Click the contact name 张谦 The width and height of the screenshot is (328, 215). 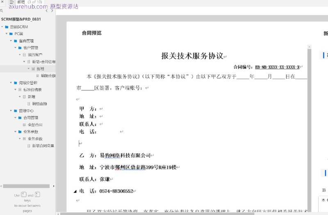click(x=105, y=179)
